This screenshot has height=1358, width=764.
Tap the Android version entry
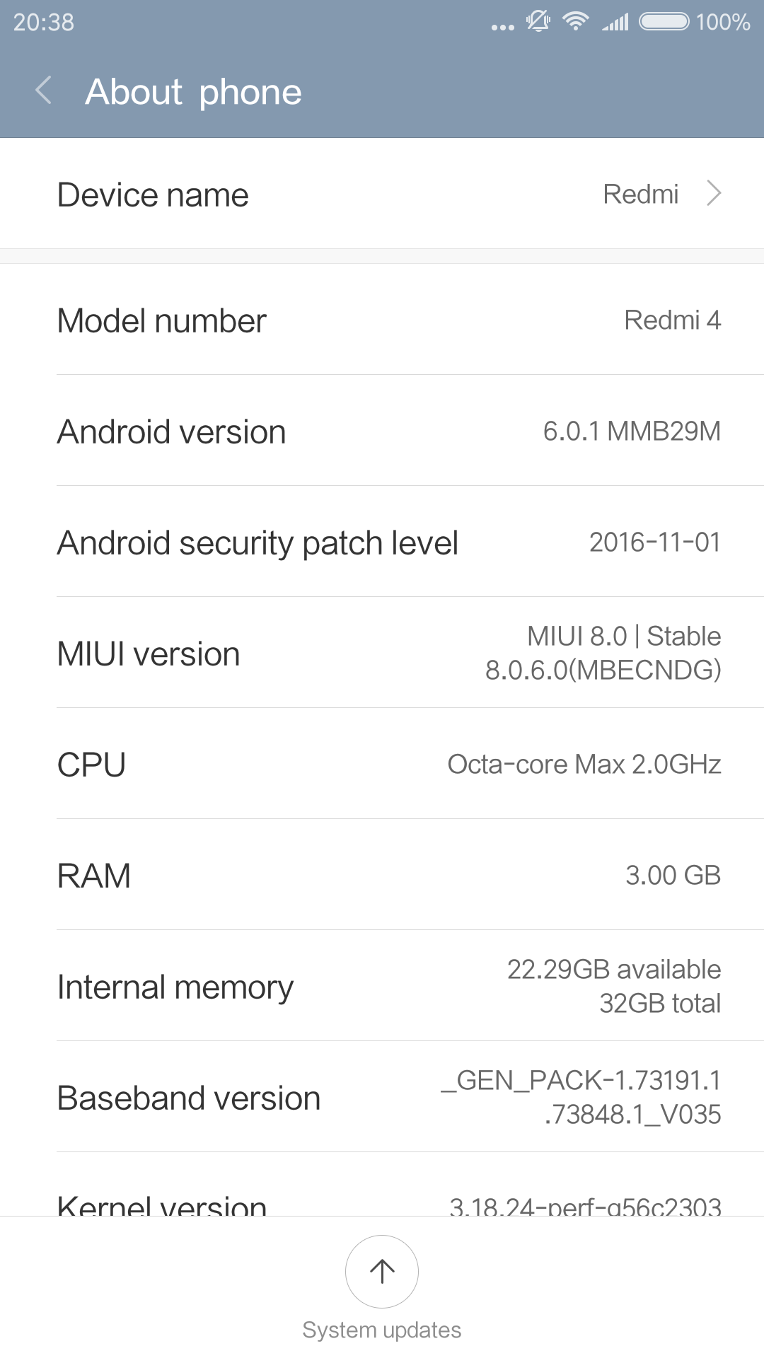click(x=382, y=431)
